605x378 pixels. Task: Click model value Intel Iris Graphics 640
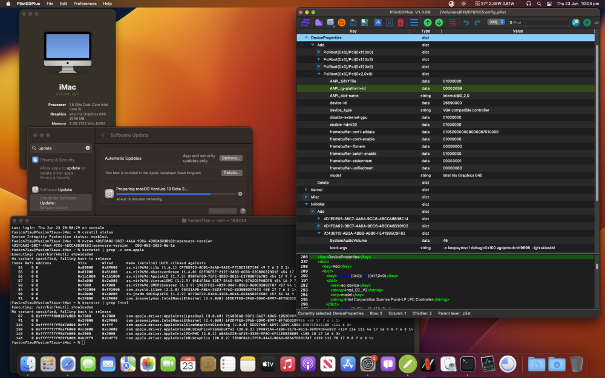[x=462, y=175]
